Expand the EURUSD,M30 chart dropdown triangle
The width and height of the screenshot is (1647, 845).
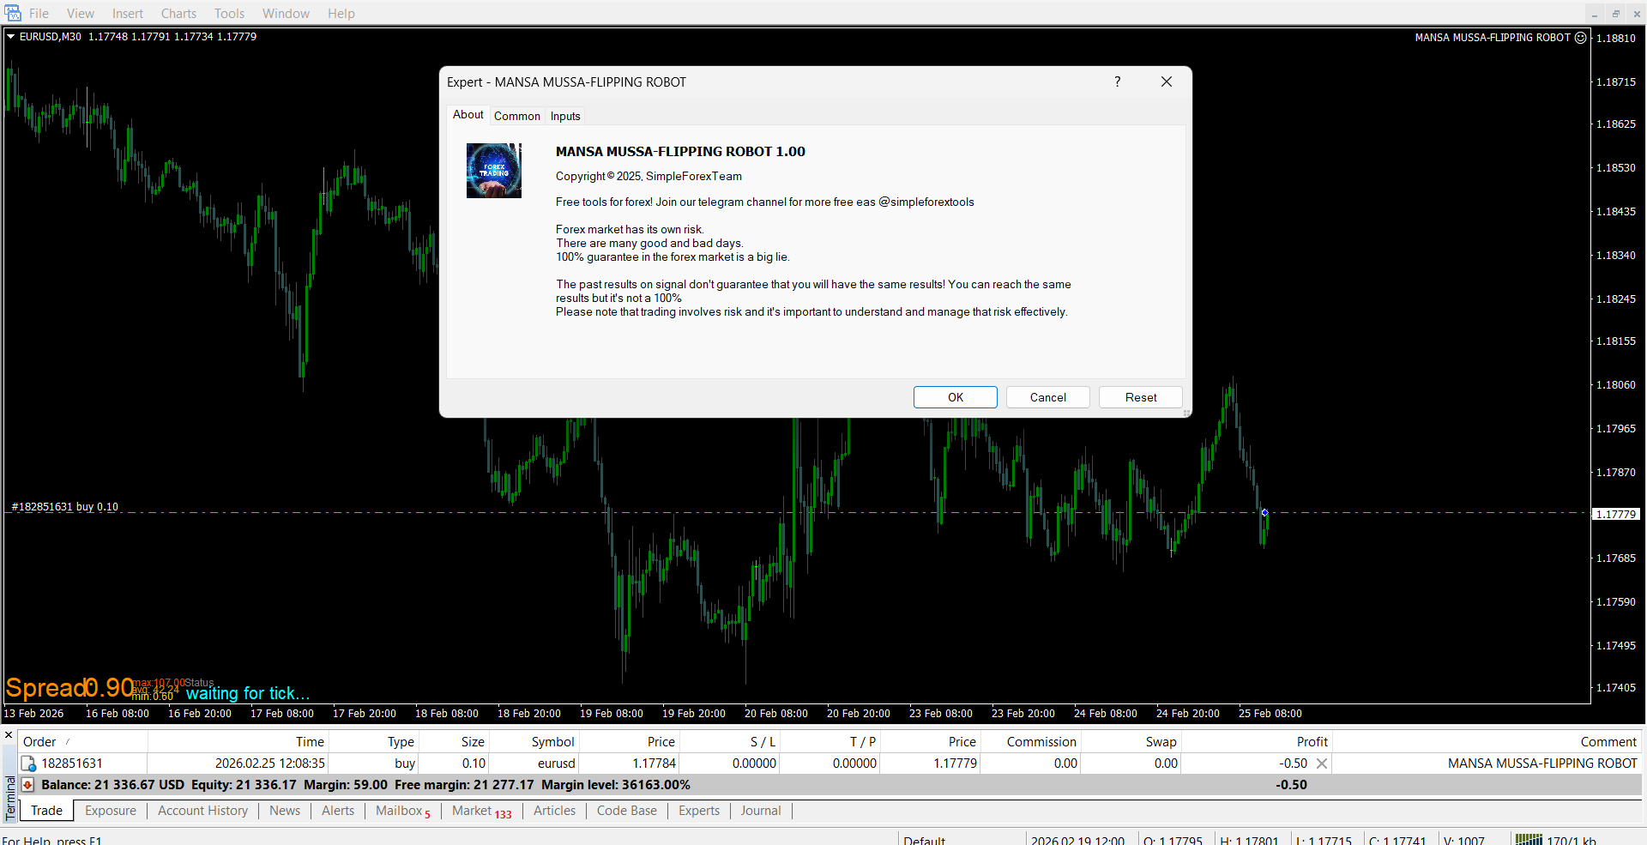pos(11,37)
